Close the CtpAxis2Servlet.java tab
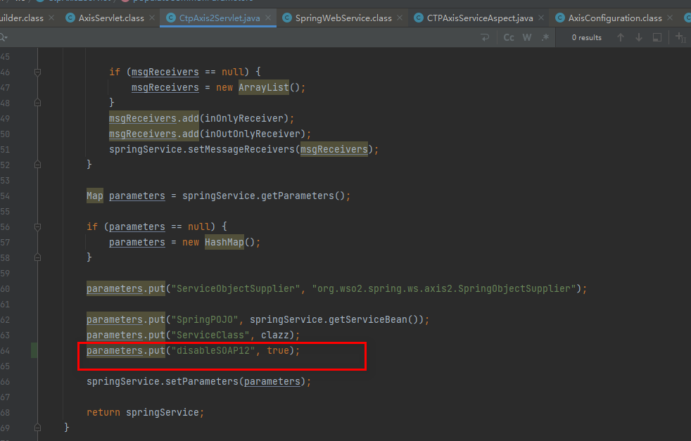The width and height of the screenshot is (691, 441). 268,18
